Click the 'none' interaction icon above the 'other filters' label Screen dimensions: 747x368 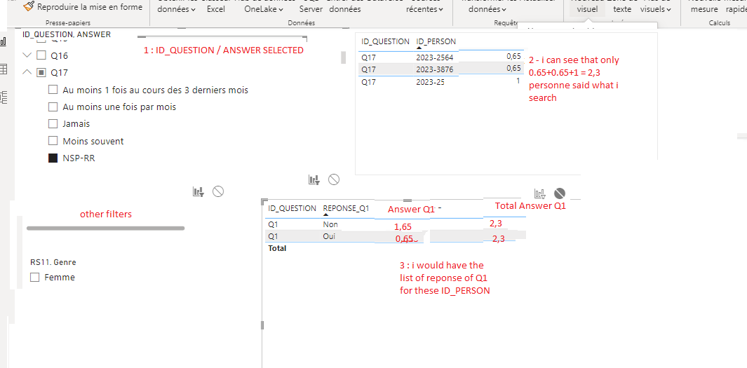[x=218, y=191]
